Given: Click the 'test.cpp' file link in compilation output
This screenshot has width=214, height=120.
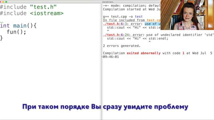Looking at the screenshot, I should click(x=153, y=20).
